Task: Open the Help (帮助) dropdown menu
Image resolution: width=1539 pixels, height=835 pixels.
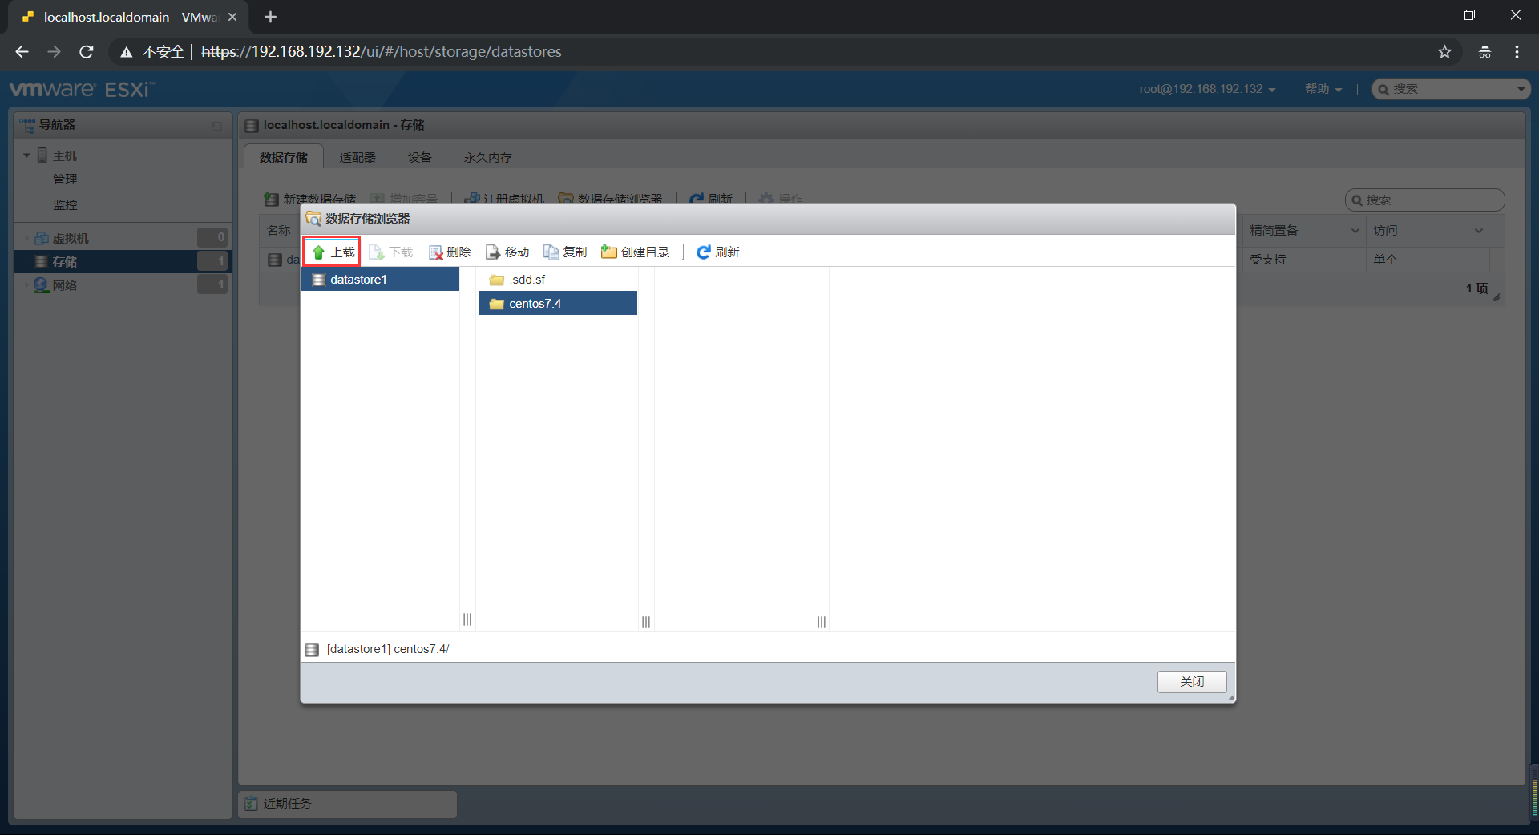Action: pyautogui.click(x=1323, y=89)
